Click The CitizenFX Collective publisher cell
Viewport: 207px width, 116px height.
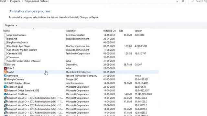click(78, 72)
